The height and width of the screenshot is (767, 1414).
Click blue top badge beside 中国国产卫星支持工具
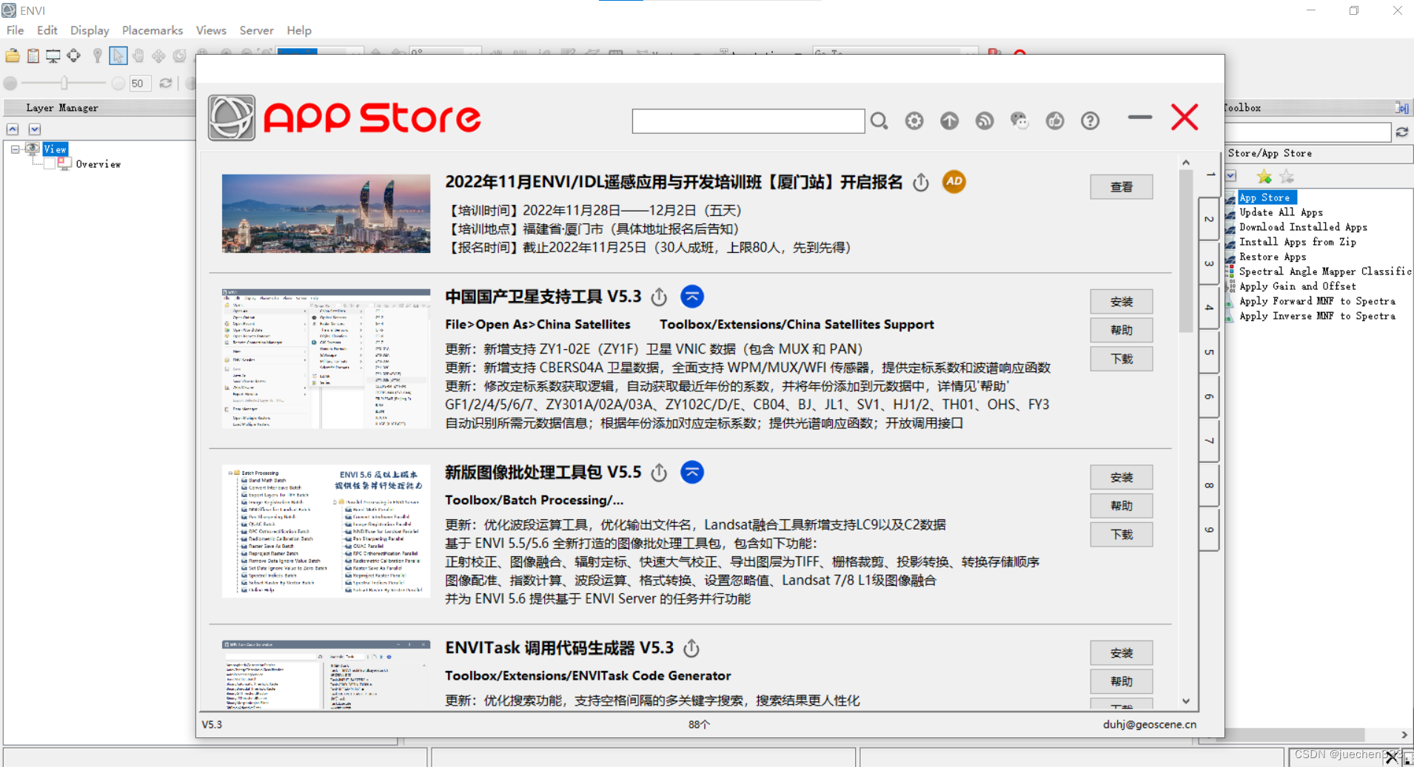pyautogui.click(x=692, y=297)
